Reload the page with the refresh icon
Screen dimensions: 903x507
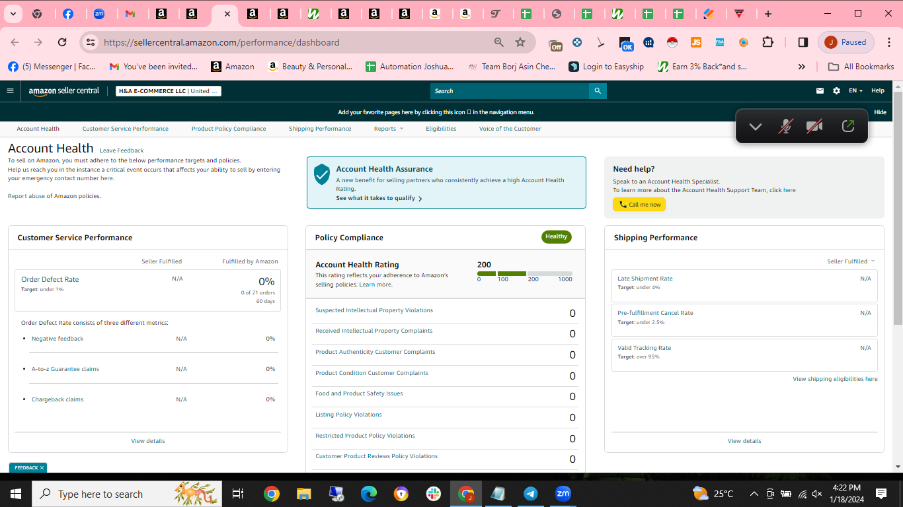62,42
